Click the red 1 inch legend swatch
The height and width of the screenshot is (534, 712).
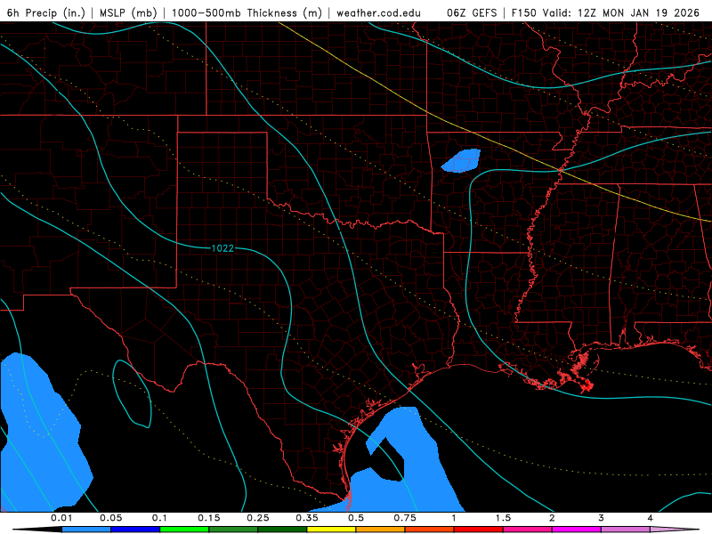479,530
